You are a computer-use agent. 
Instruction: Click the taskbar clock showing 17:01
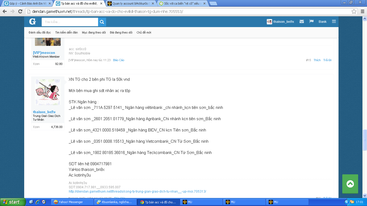(x=359, y=202)
